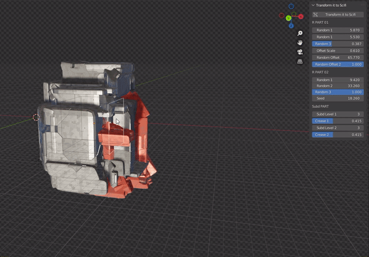Screen dimensions: 369x257
Task: Click the blue Z axis gizmo ball
Action: [291, 26]
